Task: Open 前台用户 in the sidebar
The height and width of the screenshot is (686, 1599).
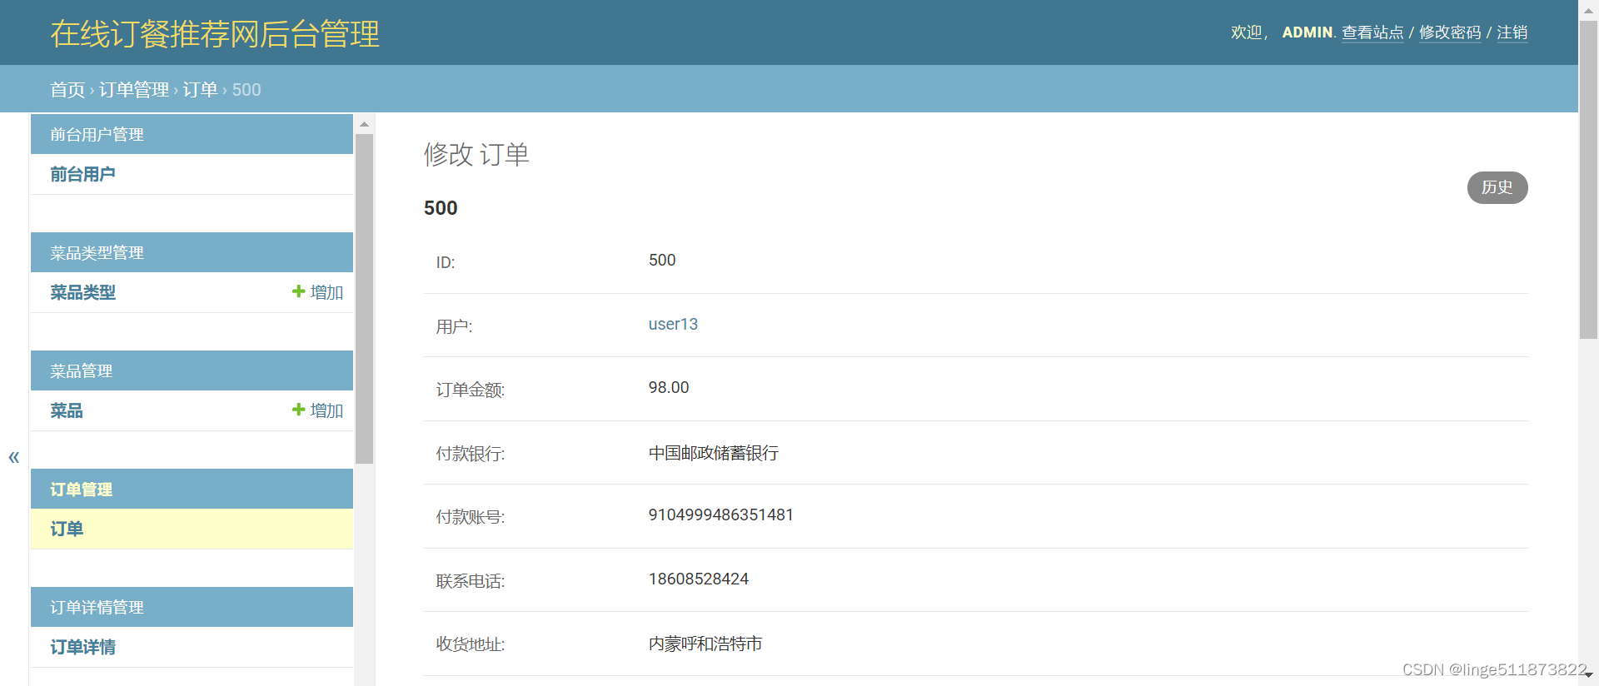Action: click(x=82, y=174)
